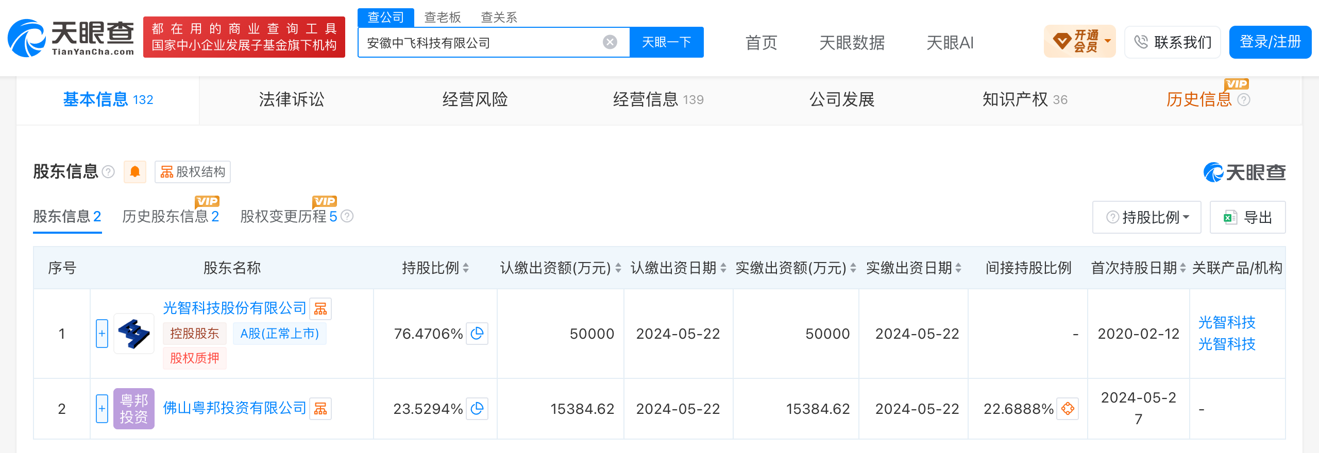Screen dimensions: 1319x453
Task: Click the orange bell alert icon
Action: [x=135, y=172]
